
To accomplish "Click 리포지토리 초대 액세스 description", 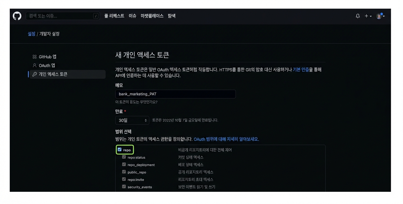I will click(196, 180).
